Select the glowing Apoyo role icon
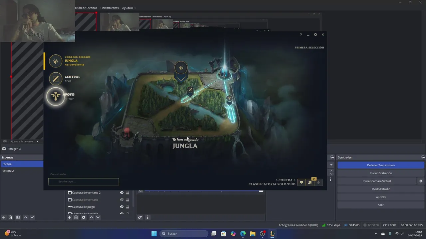This screenshot has width=426, height=239. [x=56, y=96]
